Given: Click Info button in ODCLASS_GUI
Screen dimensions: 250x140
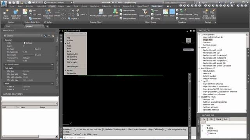Looking at the screenshot, I should pos(226,119).
